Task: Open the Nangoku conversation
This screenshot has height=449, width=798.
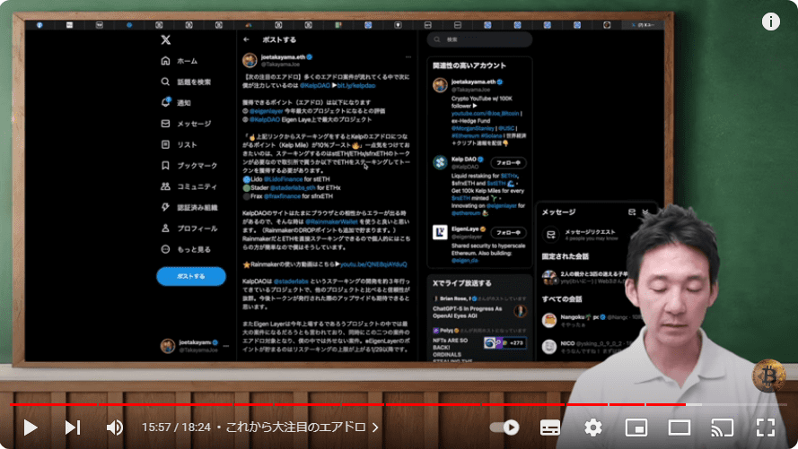Action: [591, 320]
